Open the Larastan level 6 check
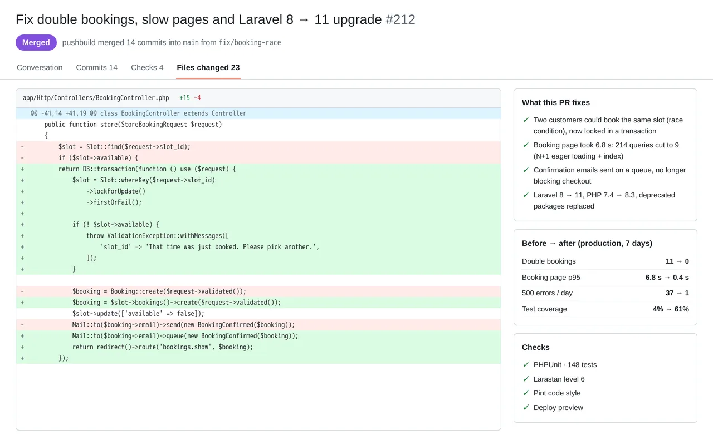 (x=559, y=379)
